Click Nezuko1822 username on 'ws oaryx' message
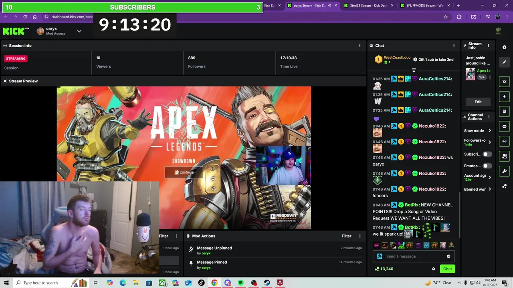 pos(432,158)
